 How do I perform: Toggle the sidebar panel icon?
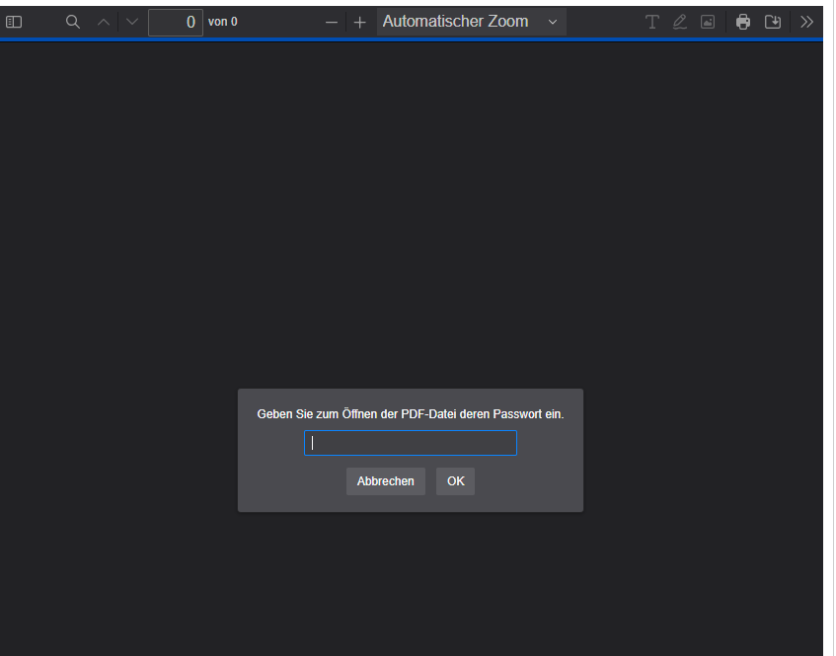point(14,22)
